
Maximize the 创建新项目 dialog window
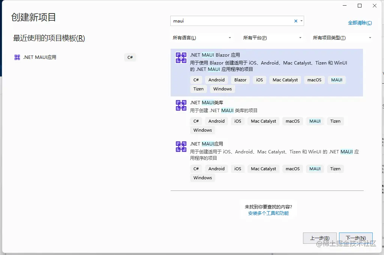tap(360, 6)
